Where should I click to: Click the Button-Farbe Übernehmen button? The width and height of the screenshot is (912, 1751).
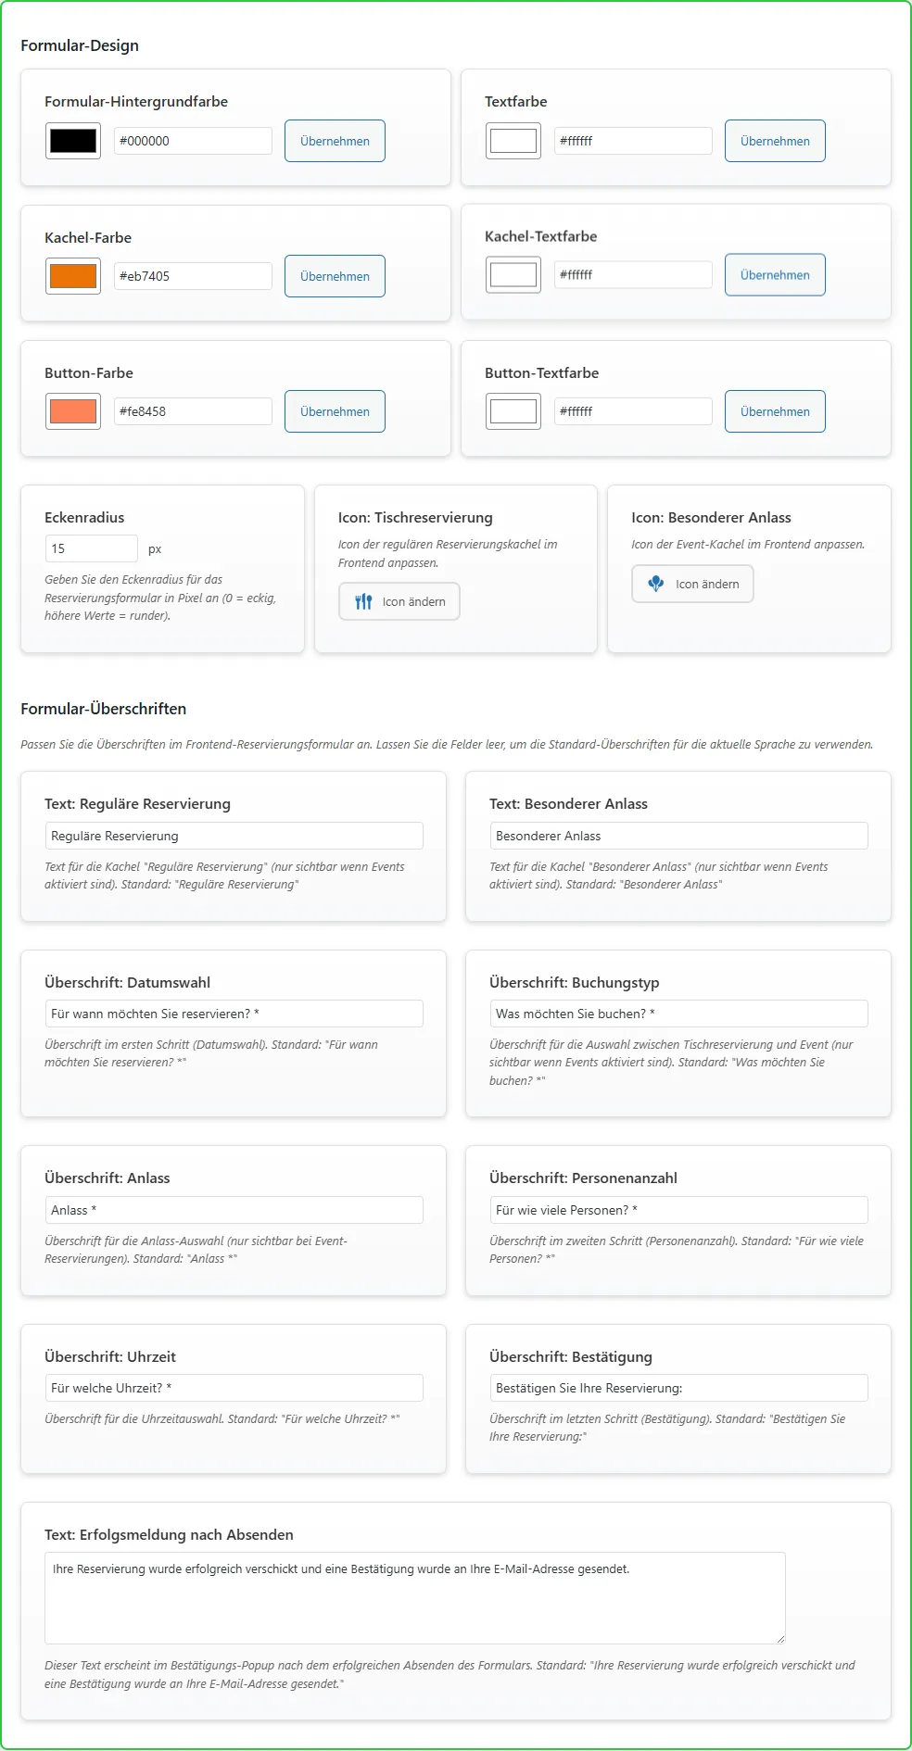(x=335, y=411)
